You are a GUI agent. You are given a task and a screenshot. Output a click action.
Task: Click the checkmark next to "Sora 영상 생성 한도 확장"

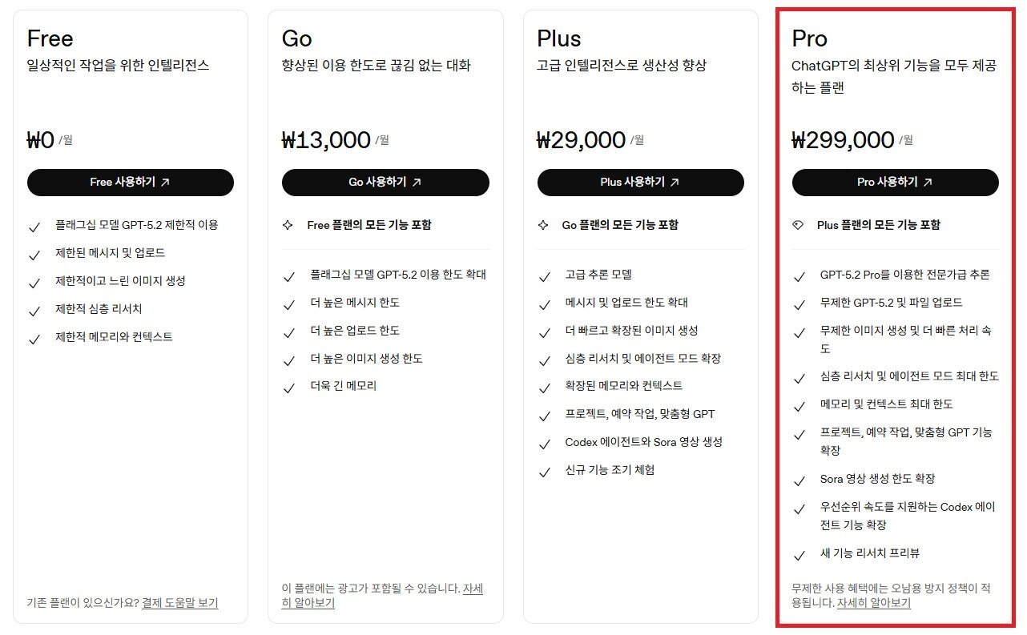(x=799, y=481)
